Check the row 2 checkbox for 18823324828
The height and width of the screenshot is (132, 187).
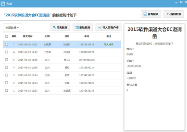tap(7, 83)
